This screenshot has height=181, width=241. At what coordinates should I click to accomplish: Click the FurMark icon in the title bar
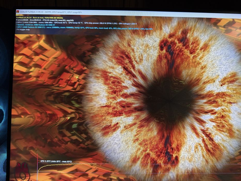point(18,12)
